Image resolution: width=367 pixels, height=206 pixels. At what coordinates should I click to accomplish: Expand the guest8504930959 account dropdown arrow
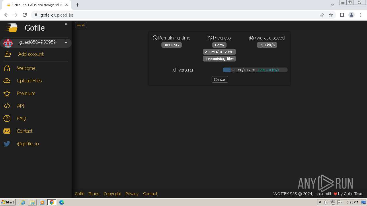66,42
